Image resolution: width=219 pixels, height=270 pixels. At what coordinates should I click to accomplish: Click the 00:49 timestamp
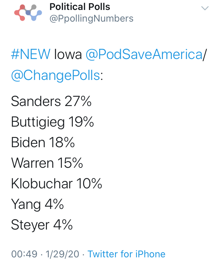24,254
